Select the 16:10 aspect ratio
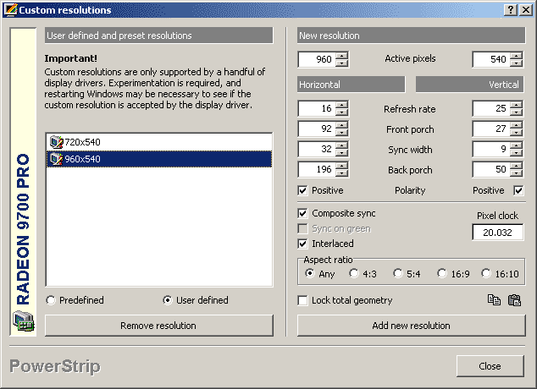This screenshot has height=389, width=537. click(x=486, y=273)
